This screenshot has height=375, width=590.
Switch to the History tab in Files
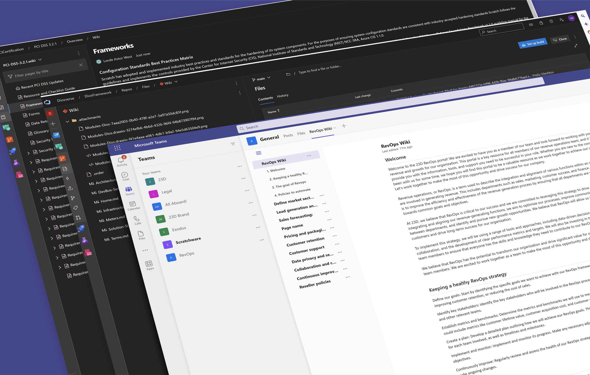[282, 96]
